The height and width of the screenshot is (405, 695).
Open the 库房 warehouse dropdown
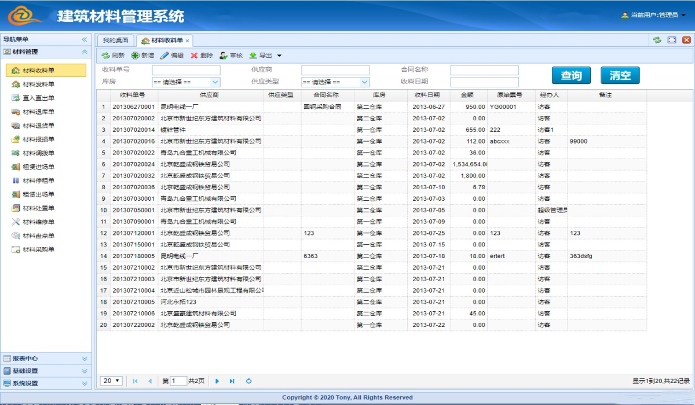[186, 82]
